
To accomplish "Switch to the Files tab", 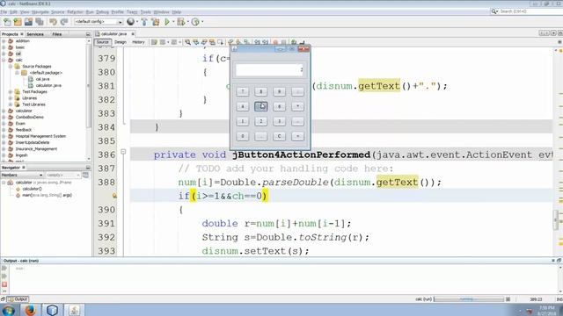I will [x=56, y=34].
